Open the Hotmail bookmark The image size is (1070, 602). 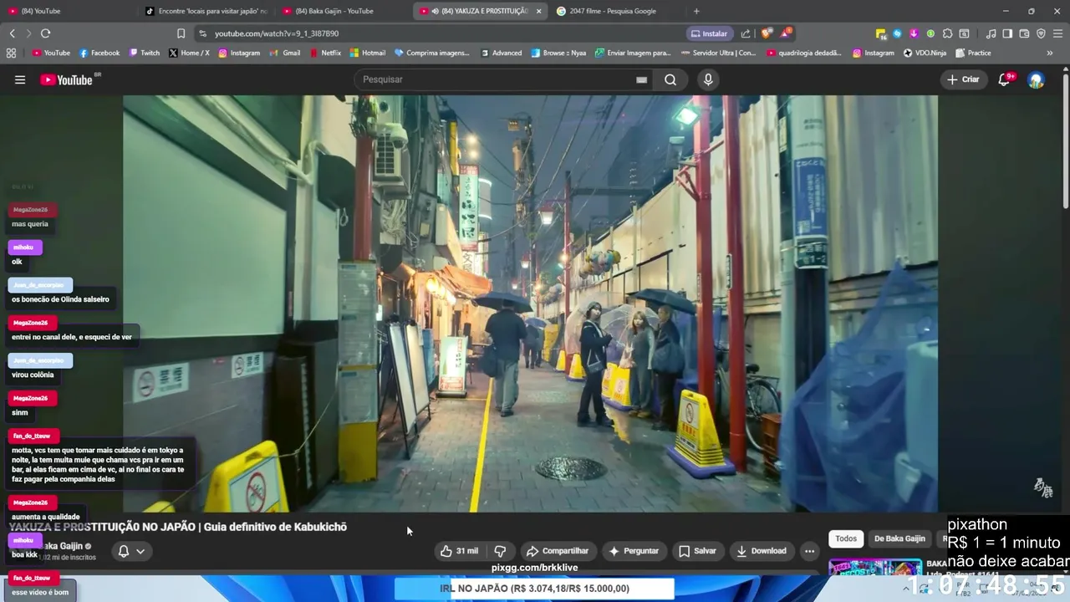[368, 53]
